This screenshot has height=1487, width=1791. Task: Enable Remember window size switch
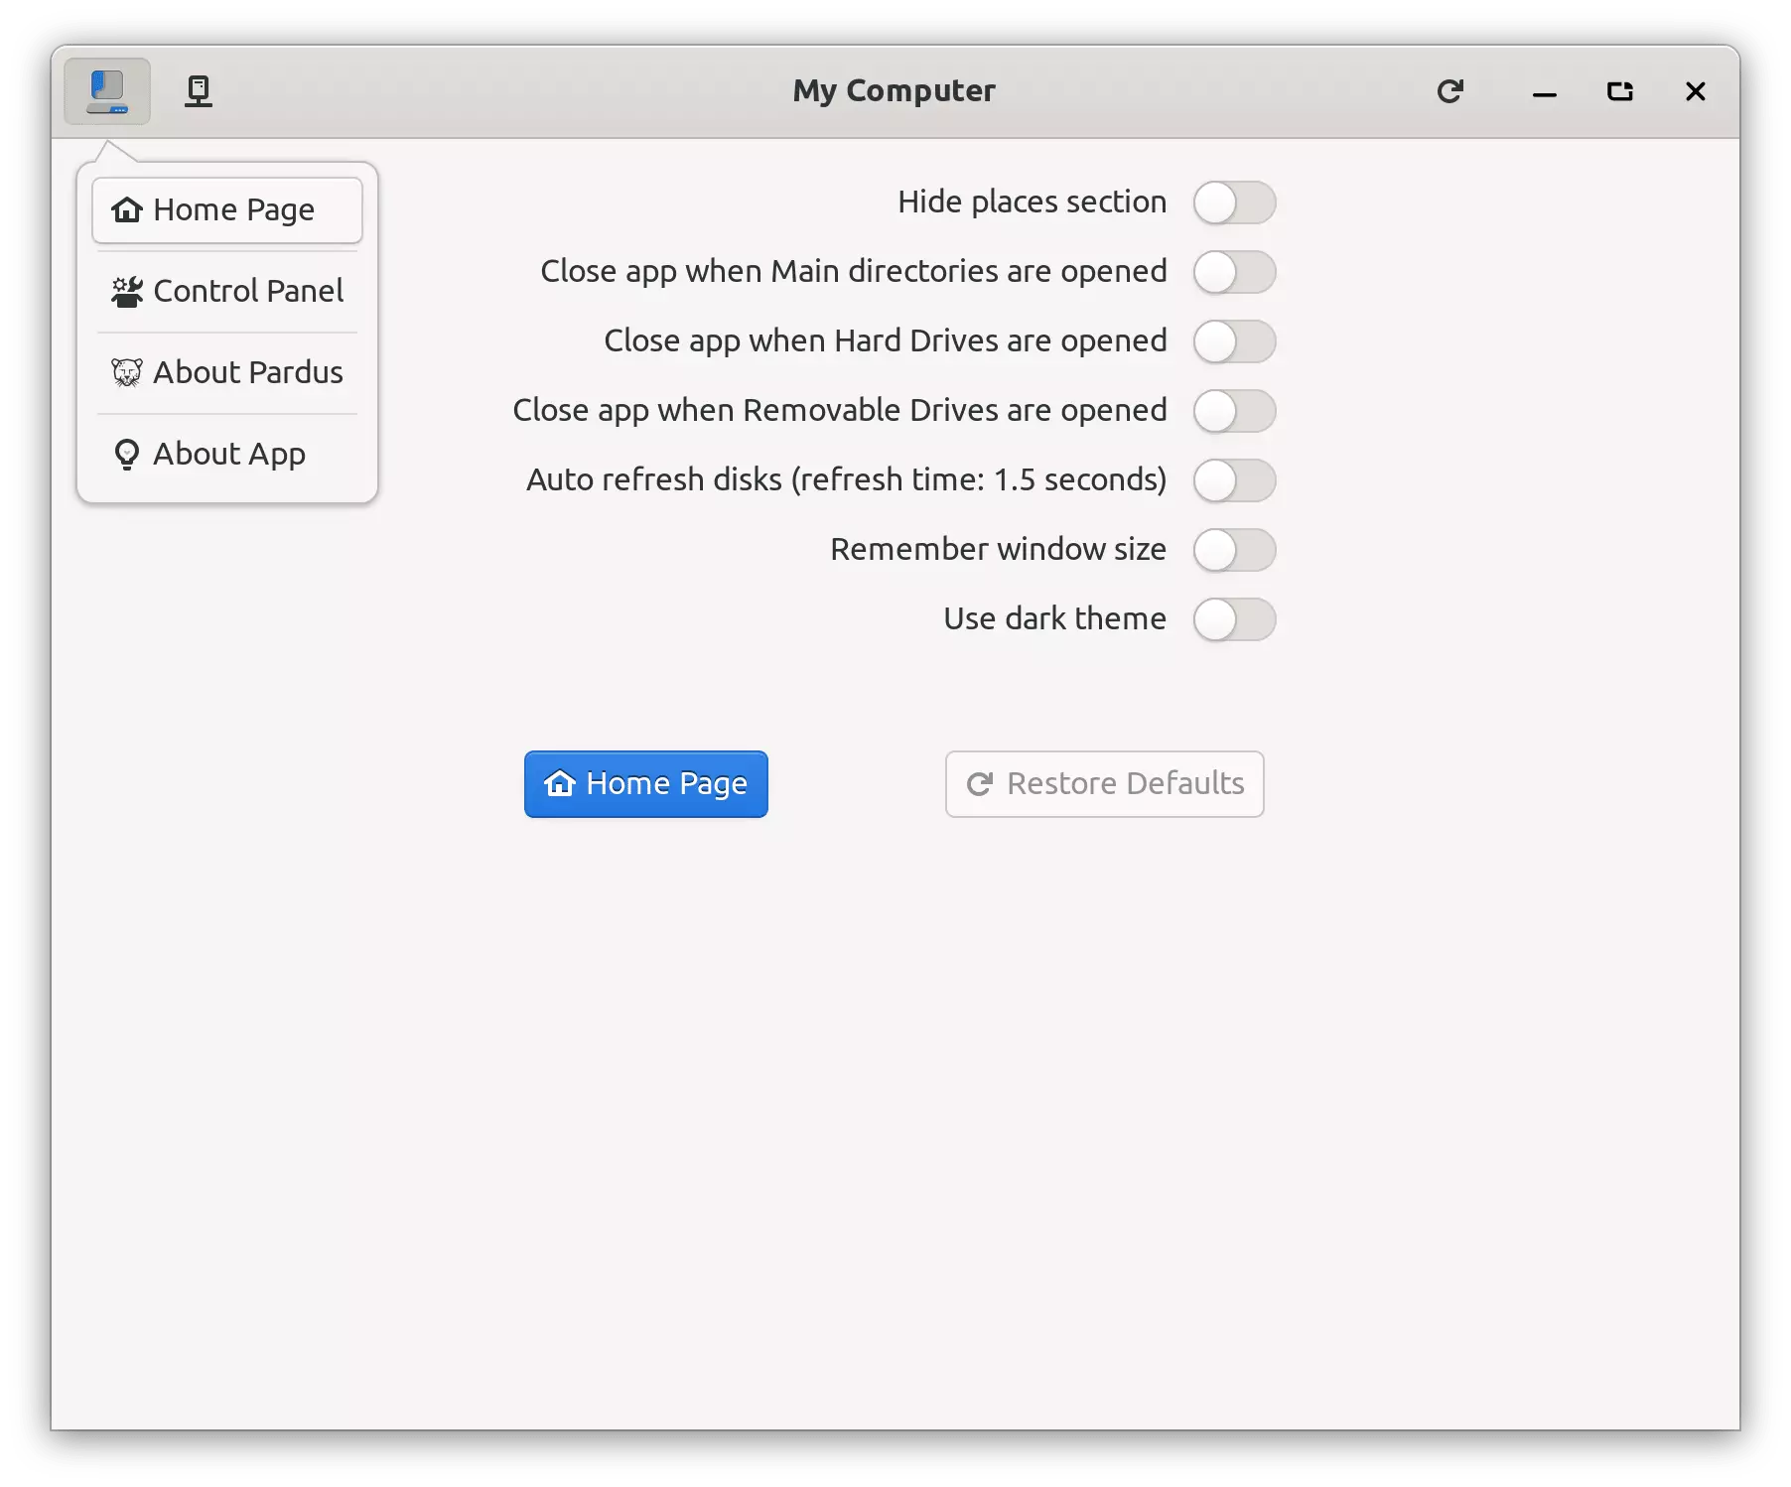click(1234, 550)
